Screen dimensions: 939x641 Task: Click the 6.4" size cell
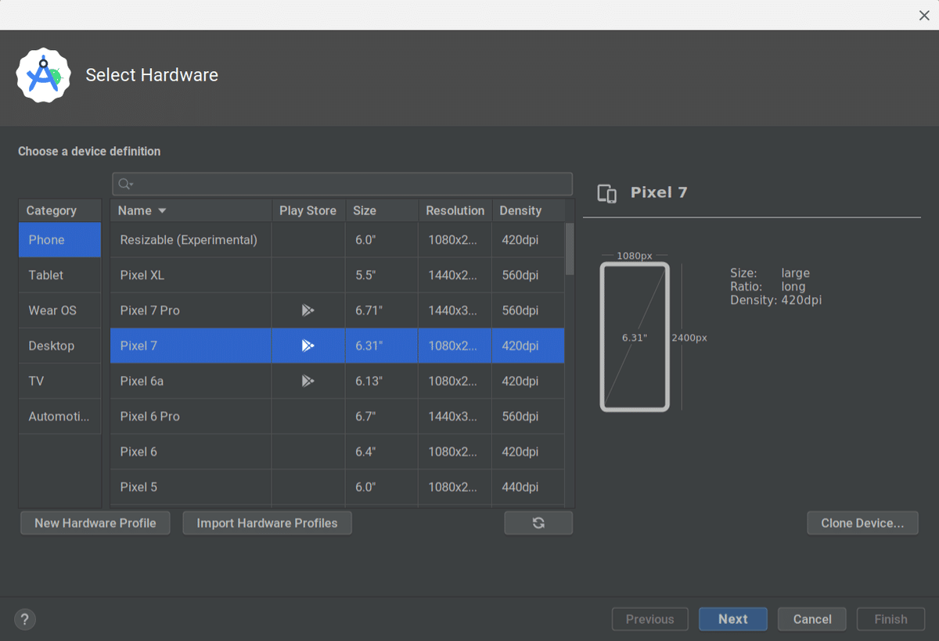382,451
